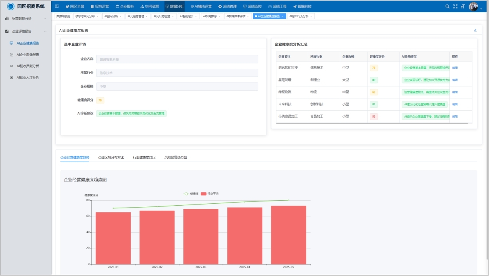Image resolution: width=489 pixels, height=276 pixels.
Task: Close the AI企业健康度报告 page tab
Action: (283, 17)
